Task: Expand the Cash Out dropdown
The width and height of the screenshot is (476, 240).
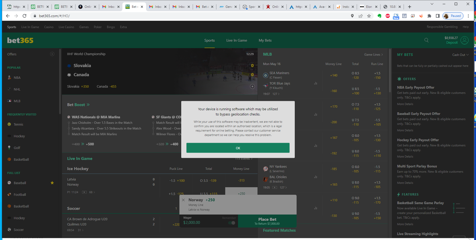Action: [x=460, y=55]
